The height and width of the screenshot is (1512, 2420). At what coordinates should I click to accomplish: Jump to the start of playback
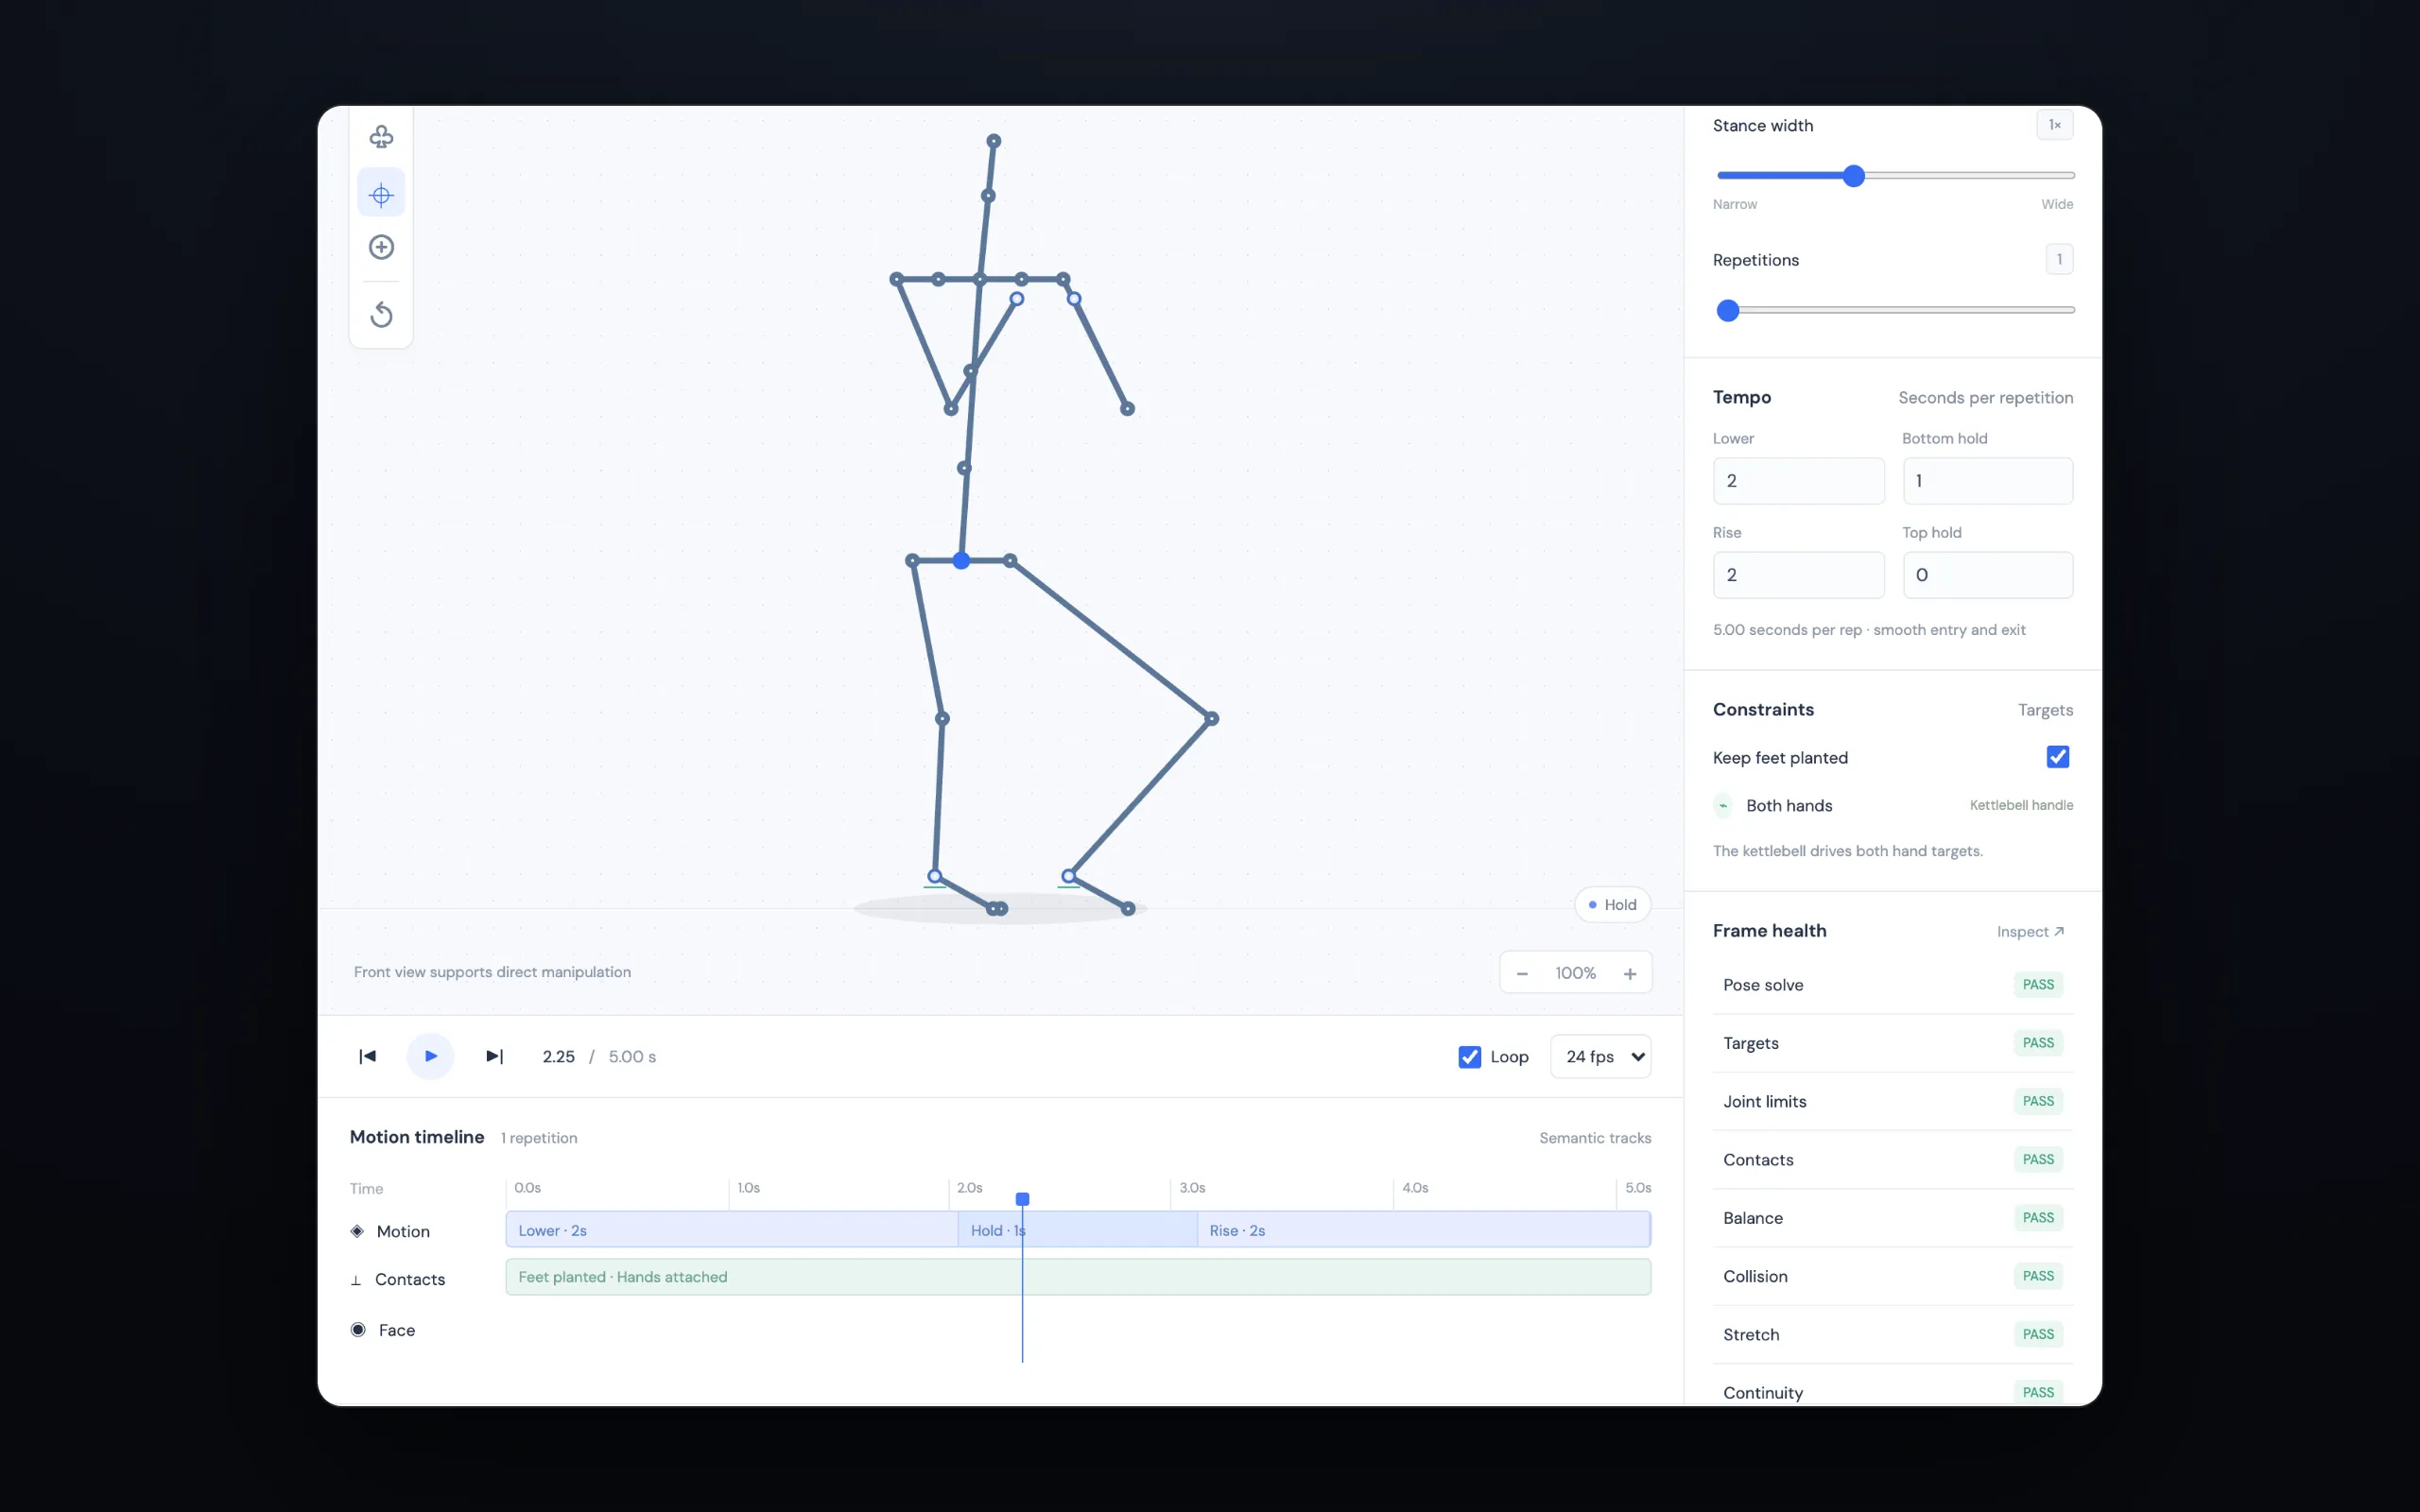[367, 1056]
